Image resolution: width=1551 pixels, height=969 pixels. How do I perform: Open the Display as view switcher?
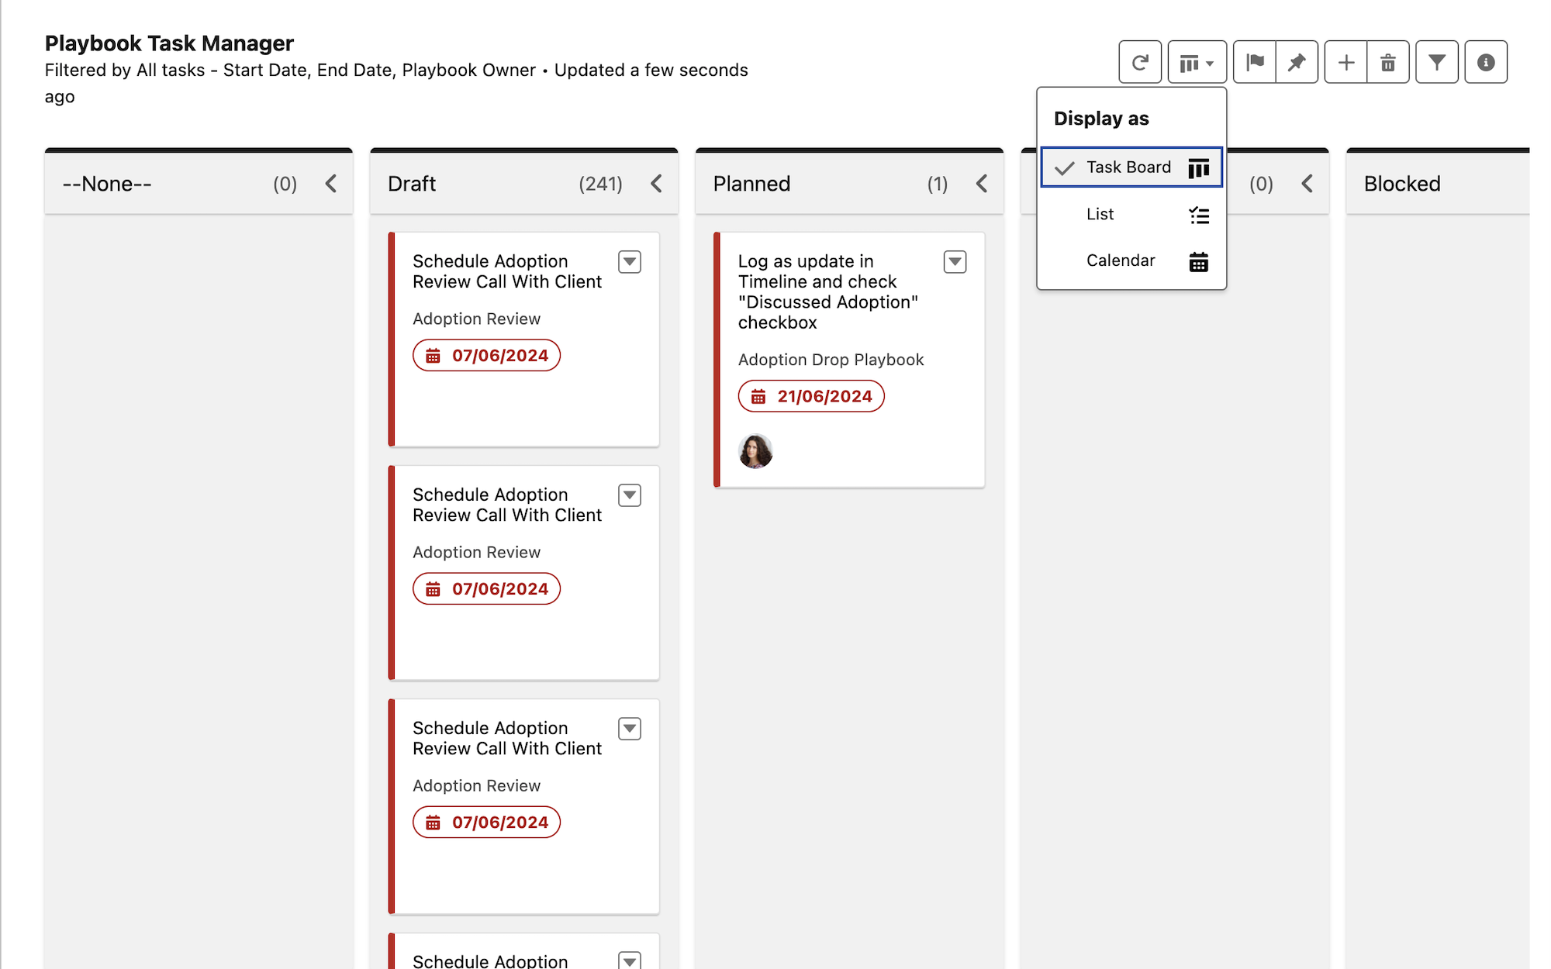point(1196,62)
